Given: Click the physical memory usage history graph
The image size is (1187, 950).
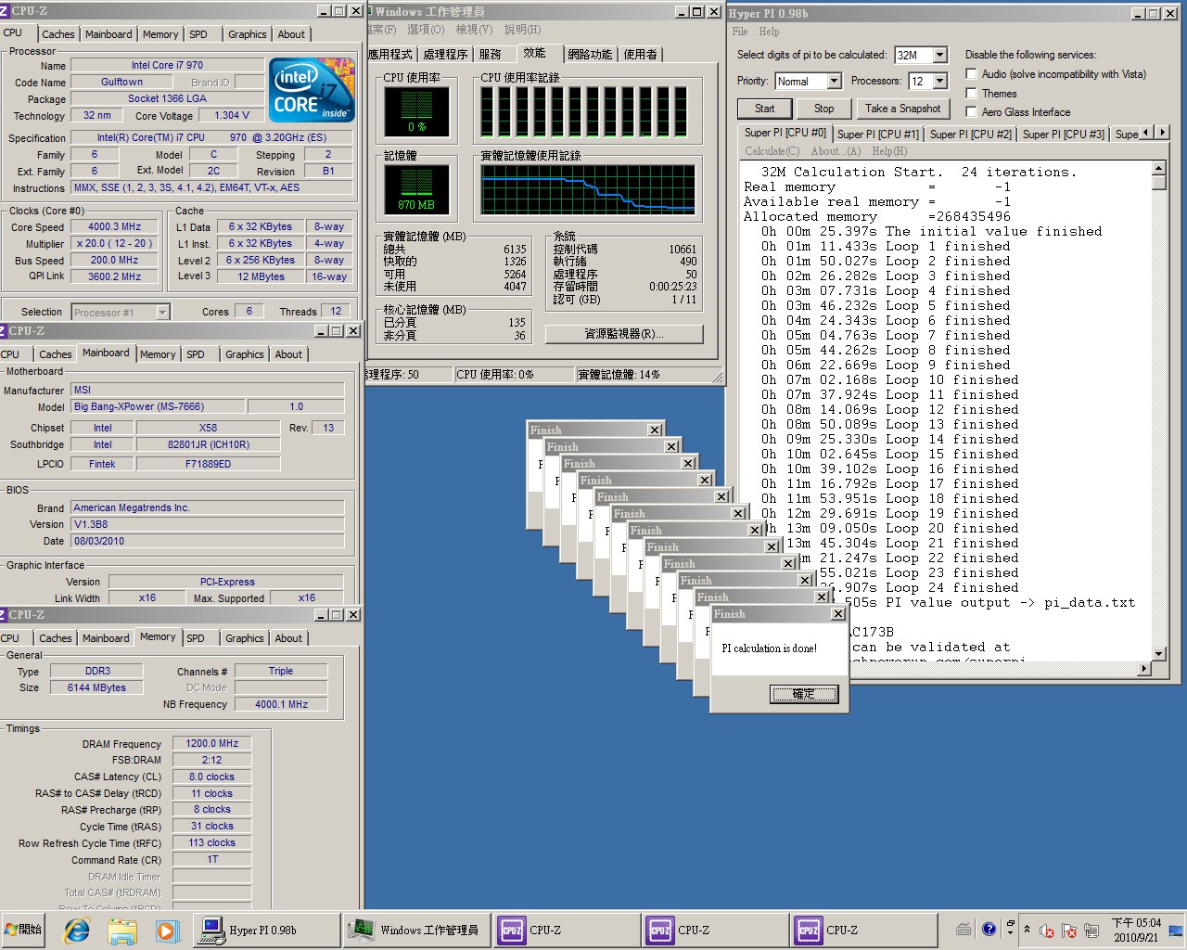Looking at the screenshot, I should (588, 190).
